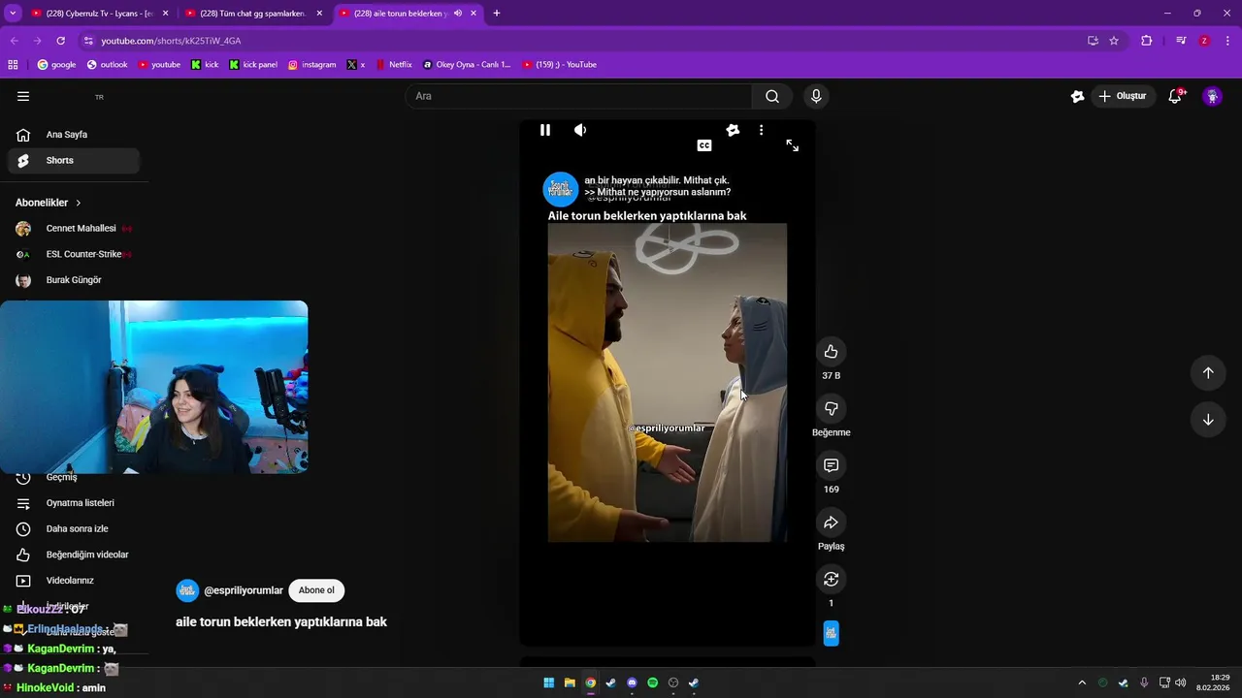Click the espriliyorumlar avatar beside Abone ol
This screenshot has height=698, width=1242.
(x=187, y=590)
